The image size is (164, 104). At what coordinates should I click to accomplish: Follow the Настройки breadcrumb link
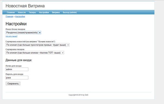pos(20,16)
